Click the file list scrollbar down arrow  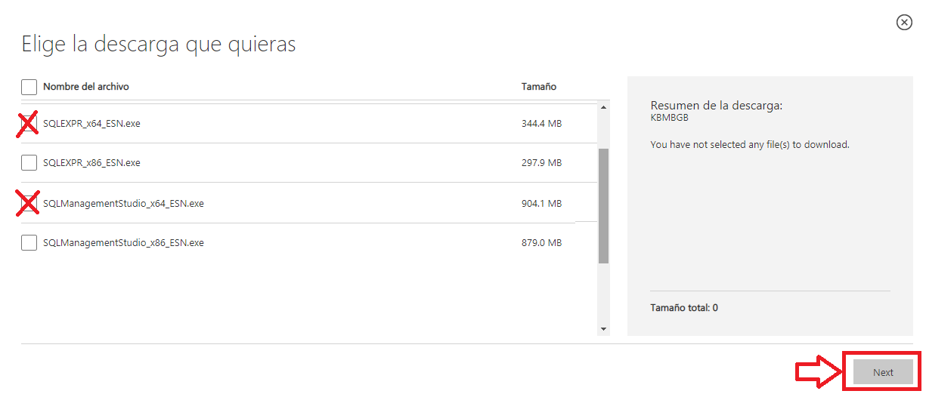tap(603, 329)
